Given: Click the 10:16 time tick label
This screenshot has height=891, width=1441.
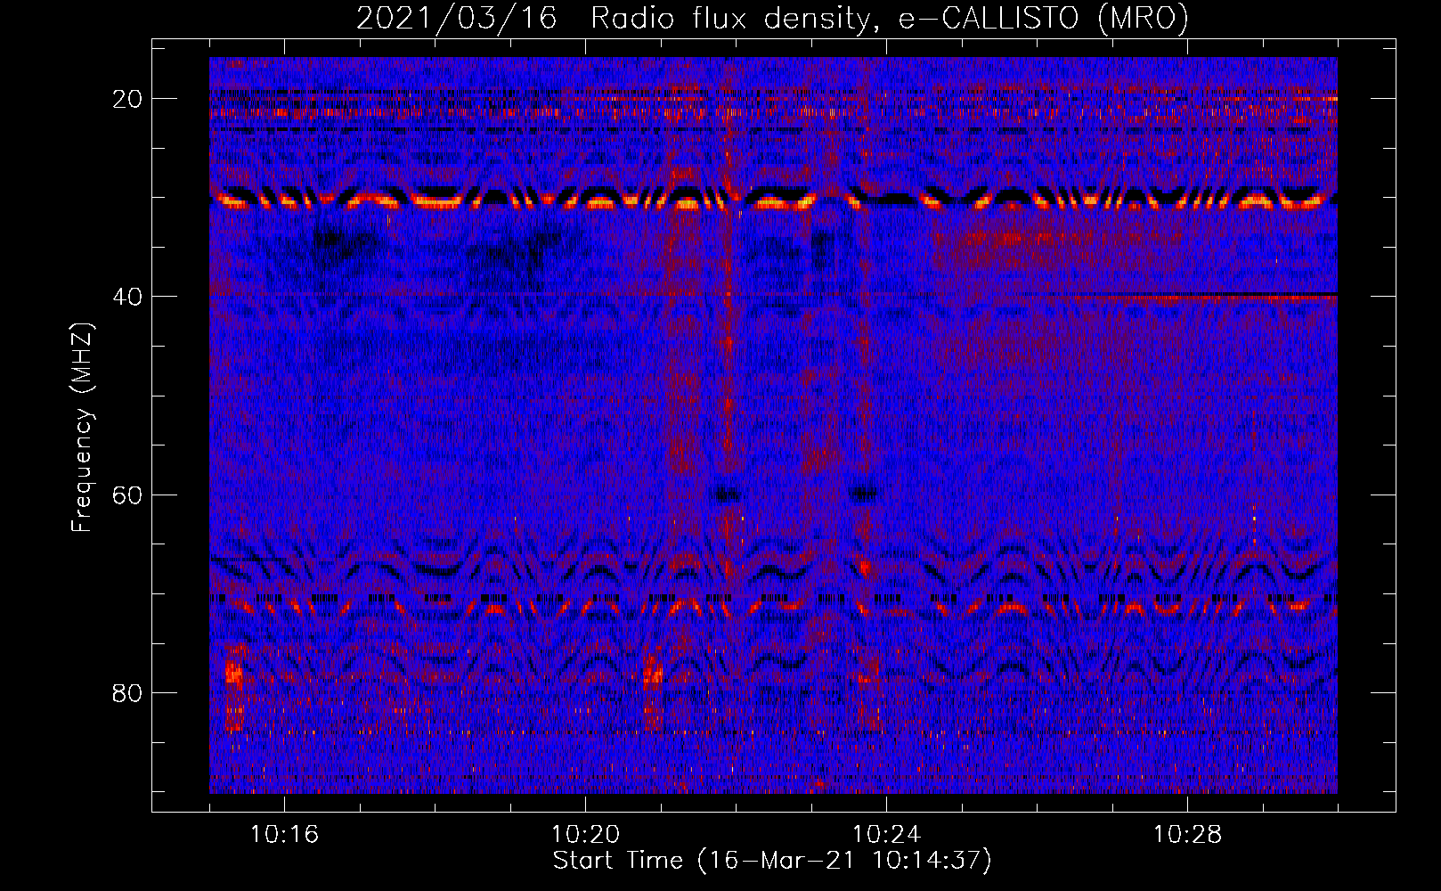Looking at the screenshot, I should pyautogui.click(x=284, y=835).
